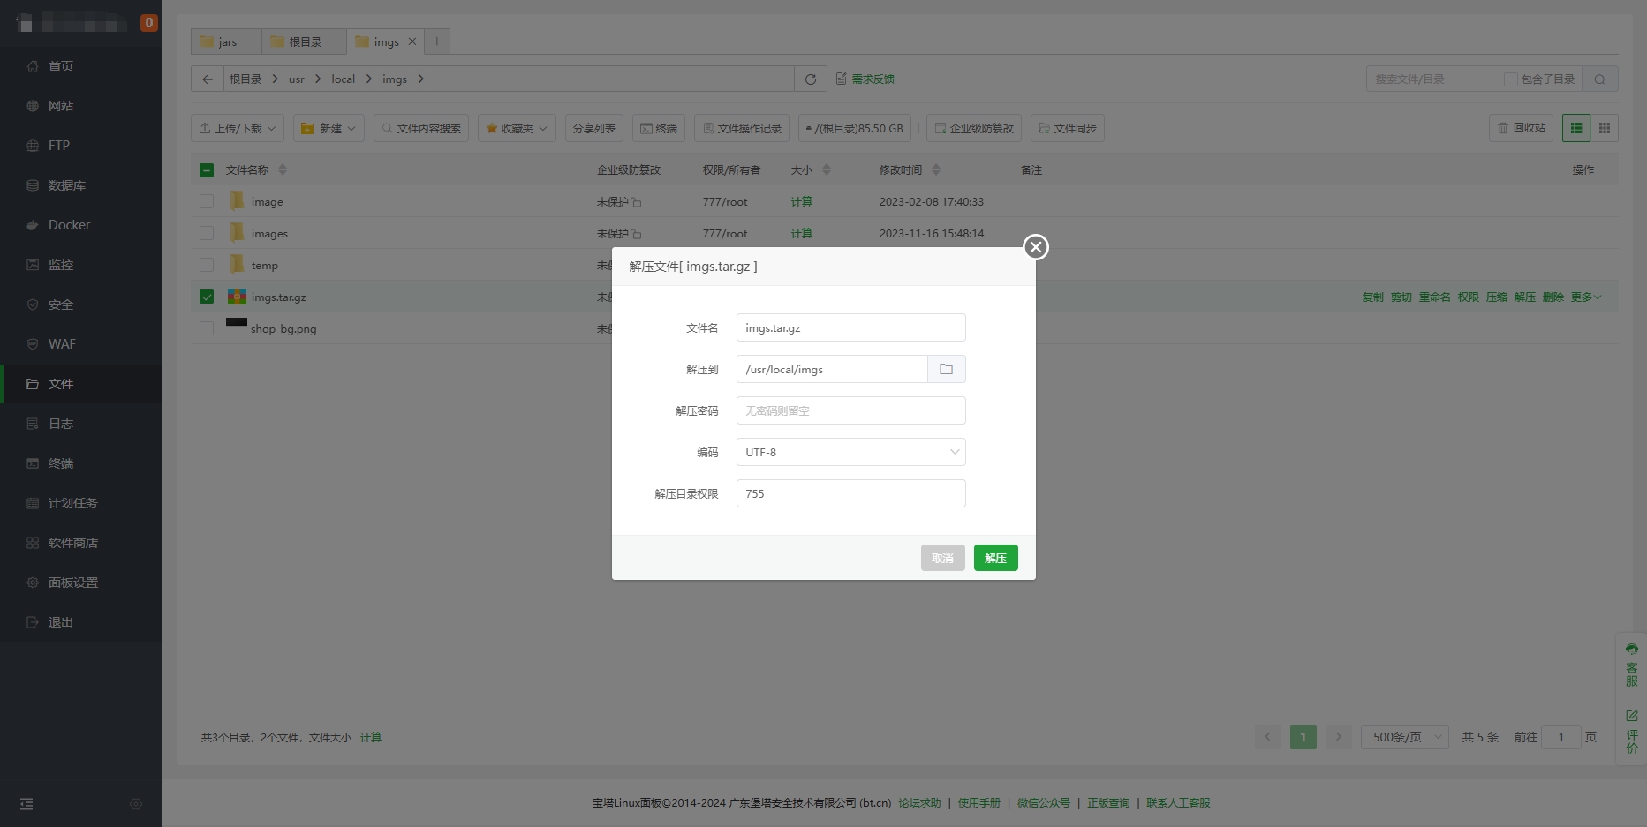Click the refresh icon next to path bar
Image resolution: width=1647 pixels, height=827 pixels.
click(x=810, y=79)
